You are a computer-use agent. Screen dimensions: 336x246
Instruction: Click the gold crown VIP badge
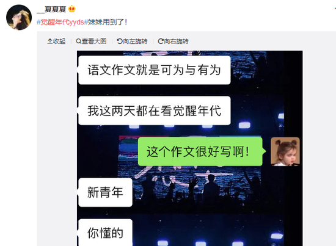coord(72,9)
